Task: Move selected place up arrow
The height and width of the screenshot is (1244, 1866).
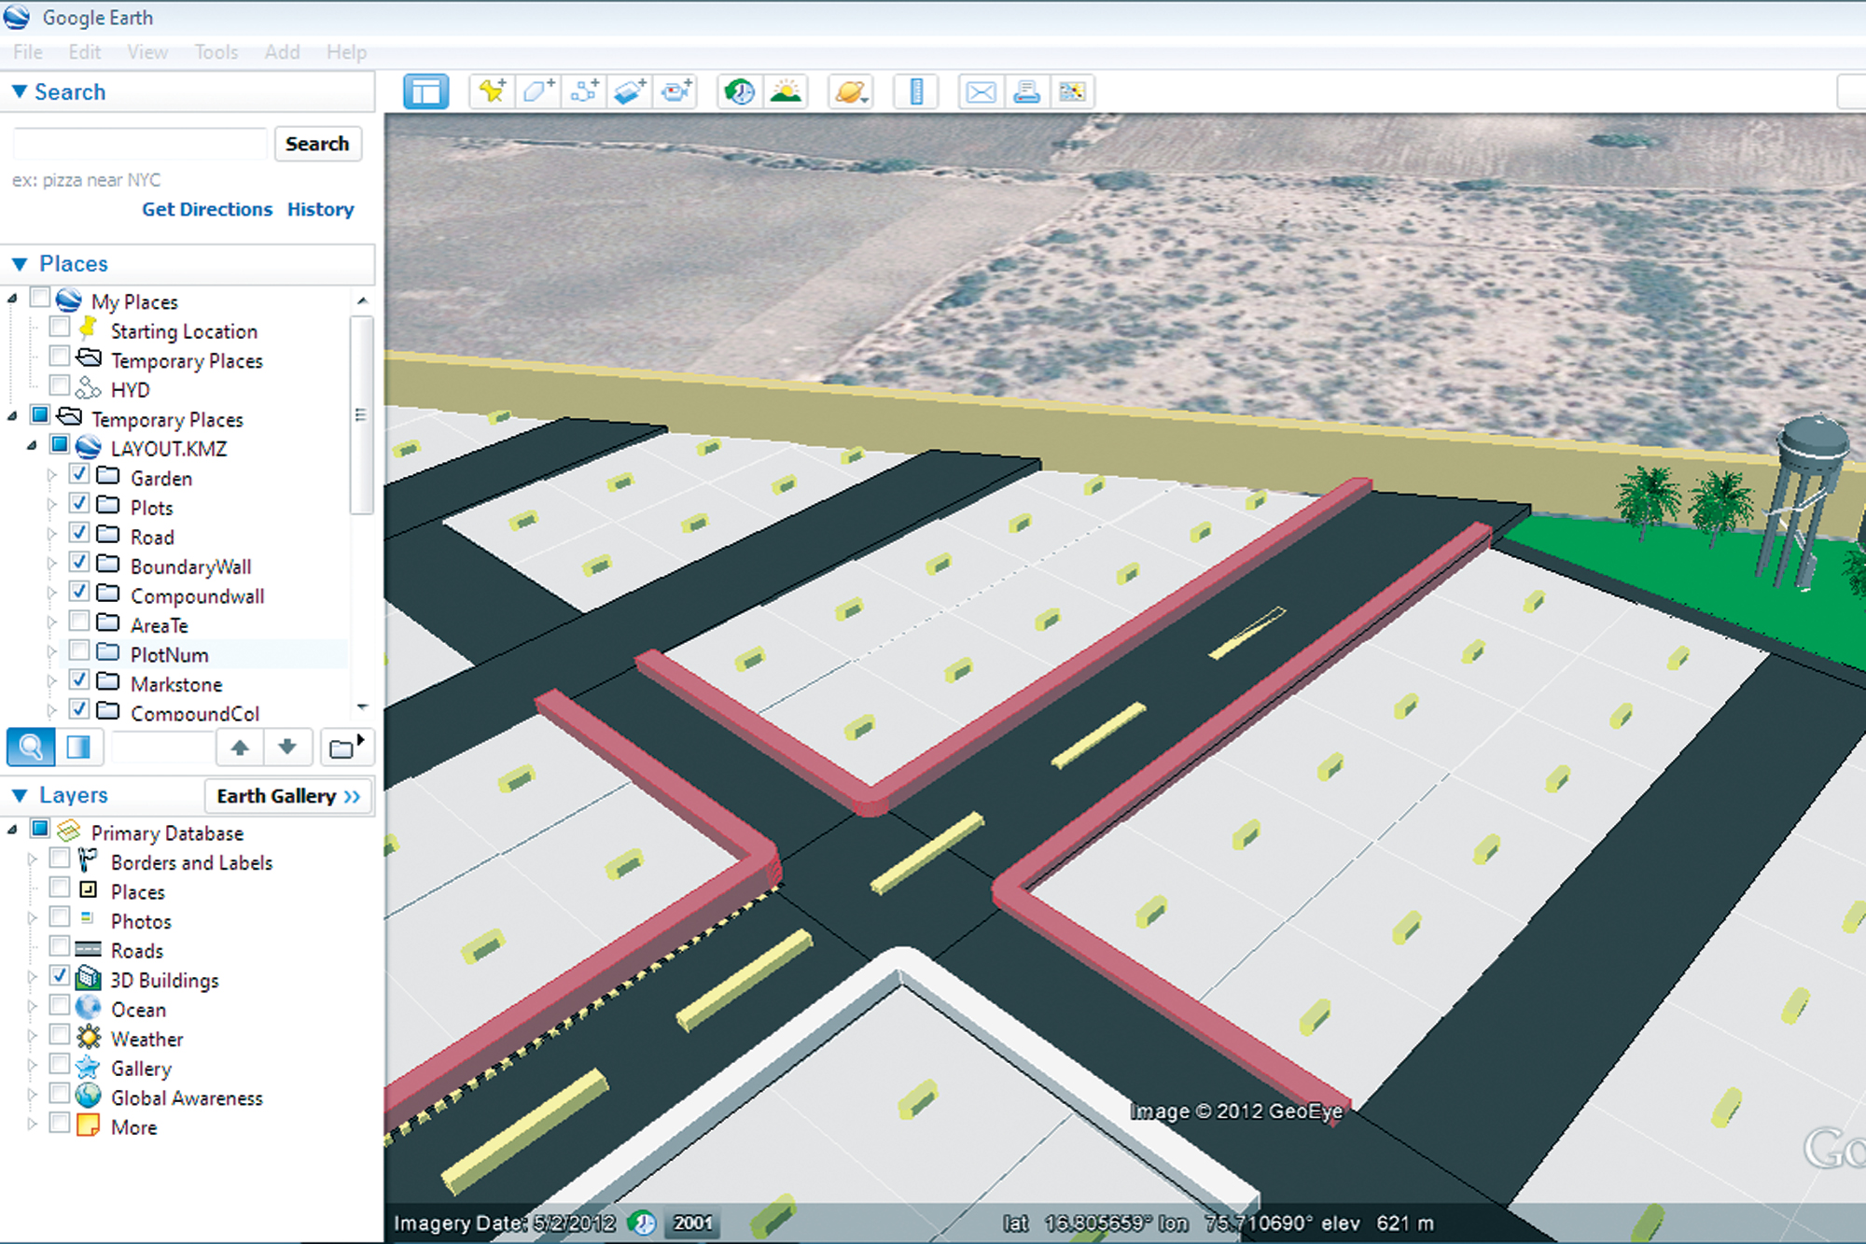Action: click(240, 748)
